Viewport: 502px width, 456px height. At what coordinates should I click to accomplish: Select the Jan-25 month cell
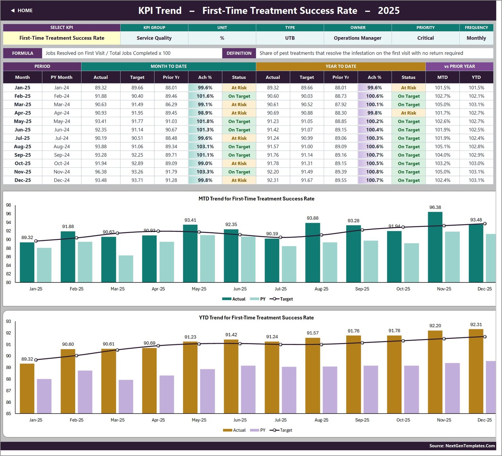[23, 88]
